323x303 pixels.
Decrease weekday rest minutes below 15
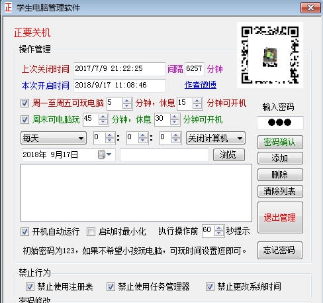click(197, 106)
